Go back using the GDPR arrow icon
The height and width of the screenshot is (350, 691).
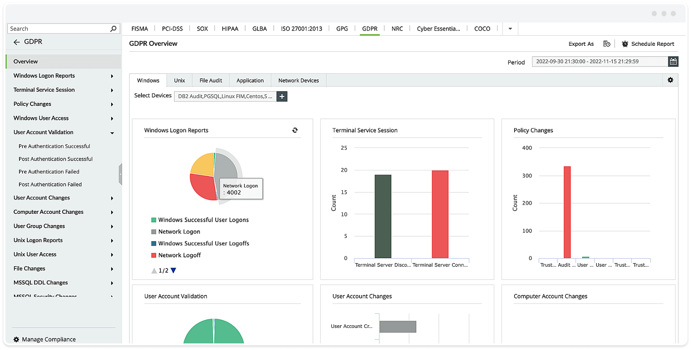[x=17, y=42]
